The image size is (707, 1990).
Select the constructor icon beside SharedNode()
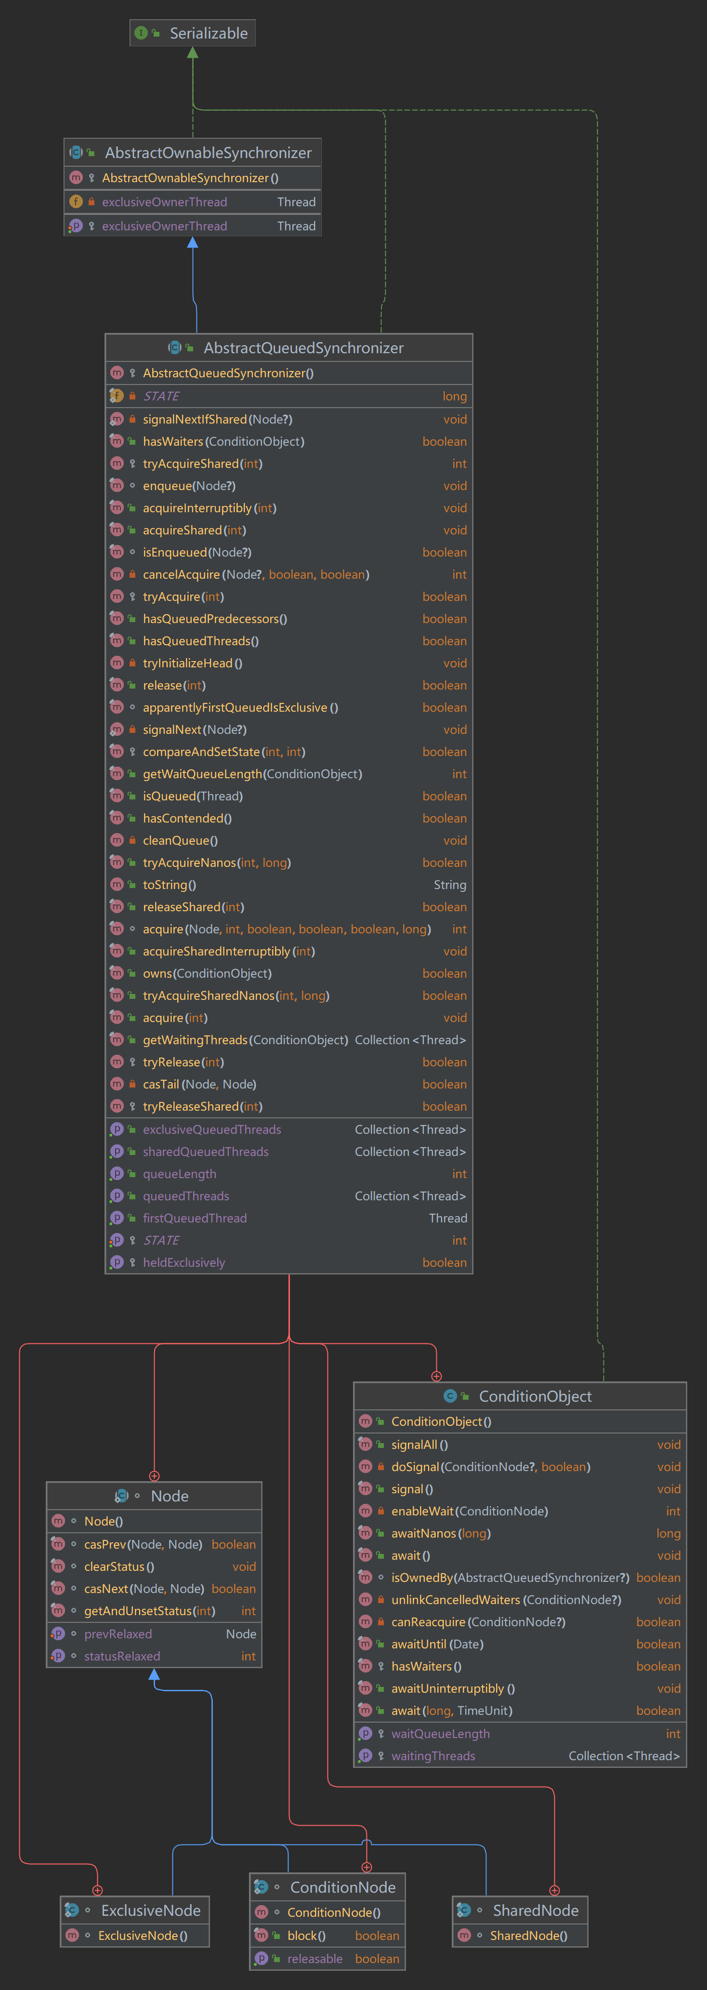coord(464,1935)
